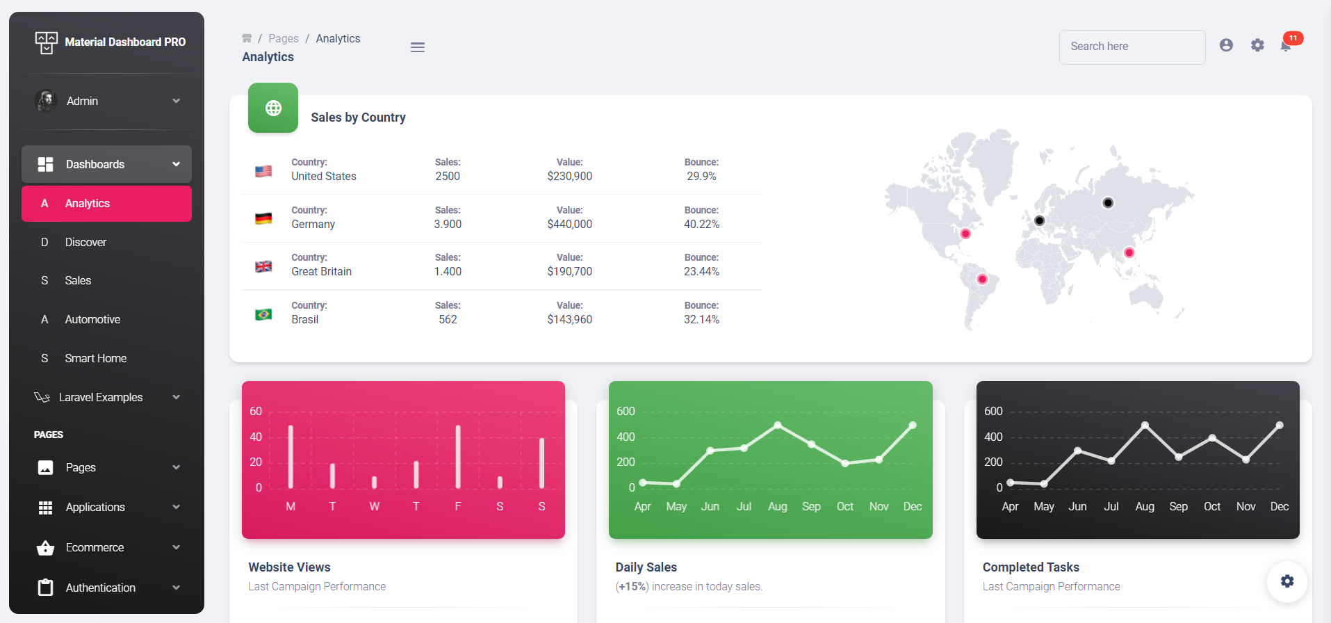Expand the Ecommerce menu
This screenshot has width=1331, height=623.
(x=106, y=547)
